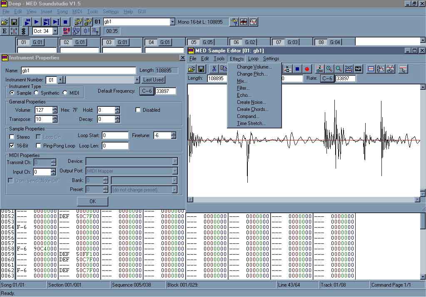Viewport: 426px width, 297px height.
Task: Enable the Stereo checkbox
Action: 12,137
